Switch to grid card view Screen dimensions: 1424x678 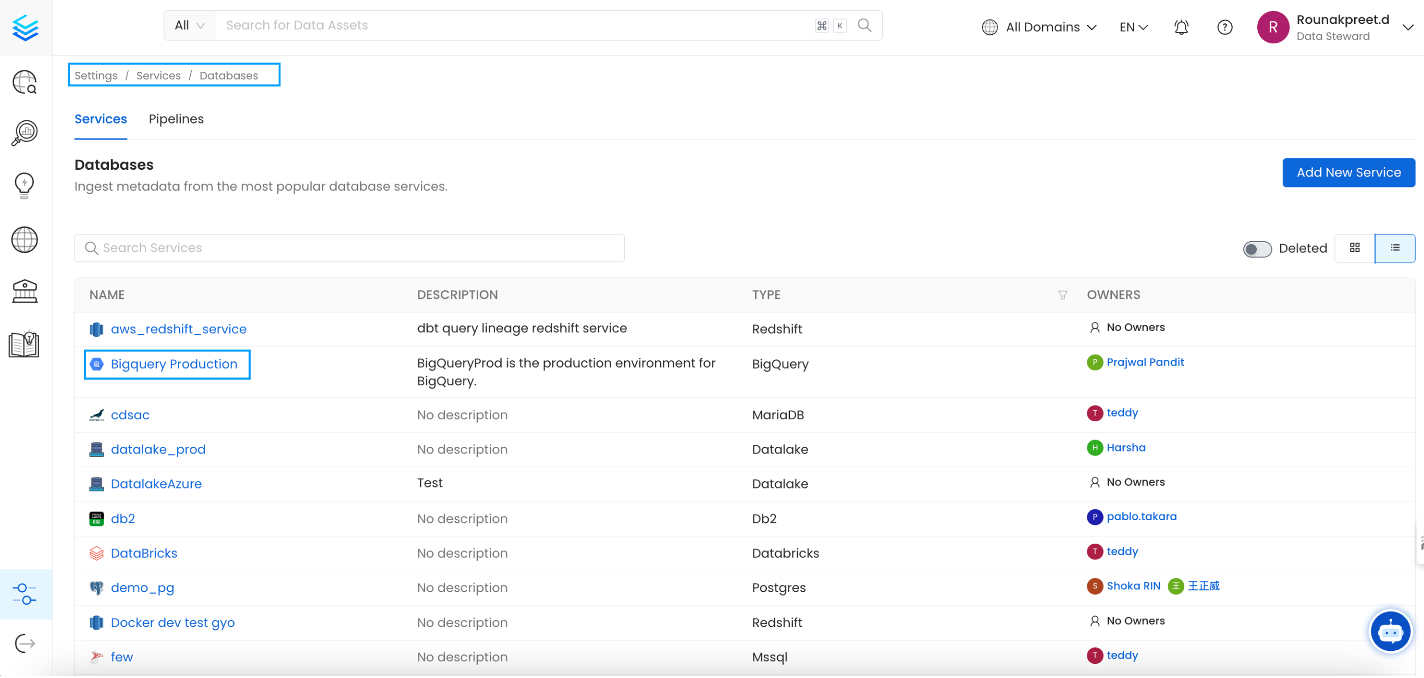click(1354, 248)
